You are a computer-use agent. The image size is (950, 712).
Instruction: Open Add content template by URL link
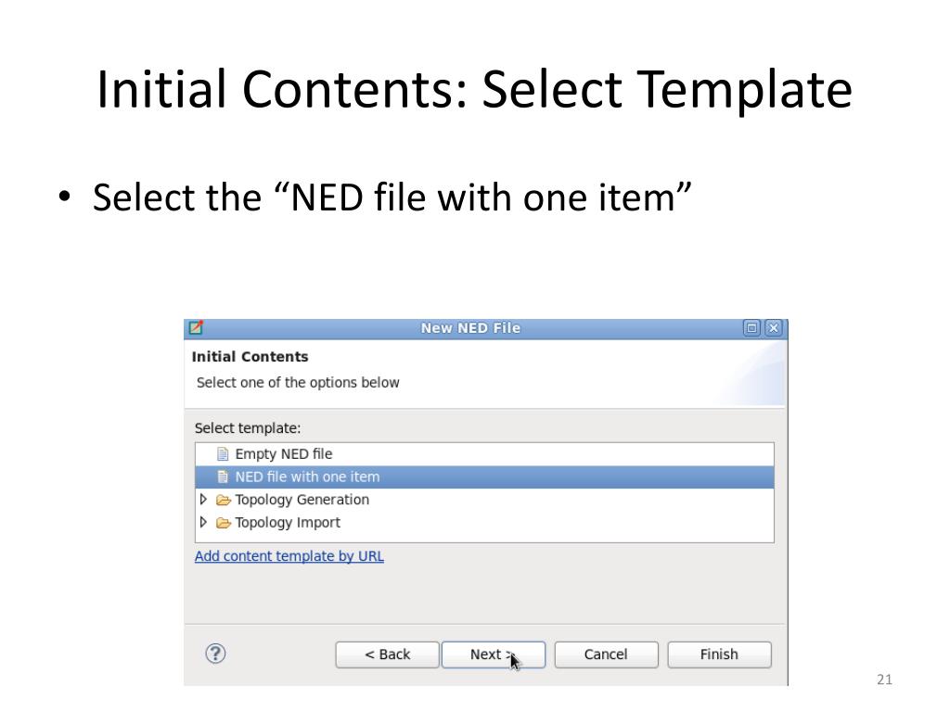tap(289, 556)
